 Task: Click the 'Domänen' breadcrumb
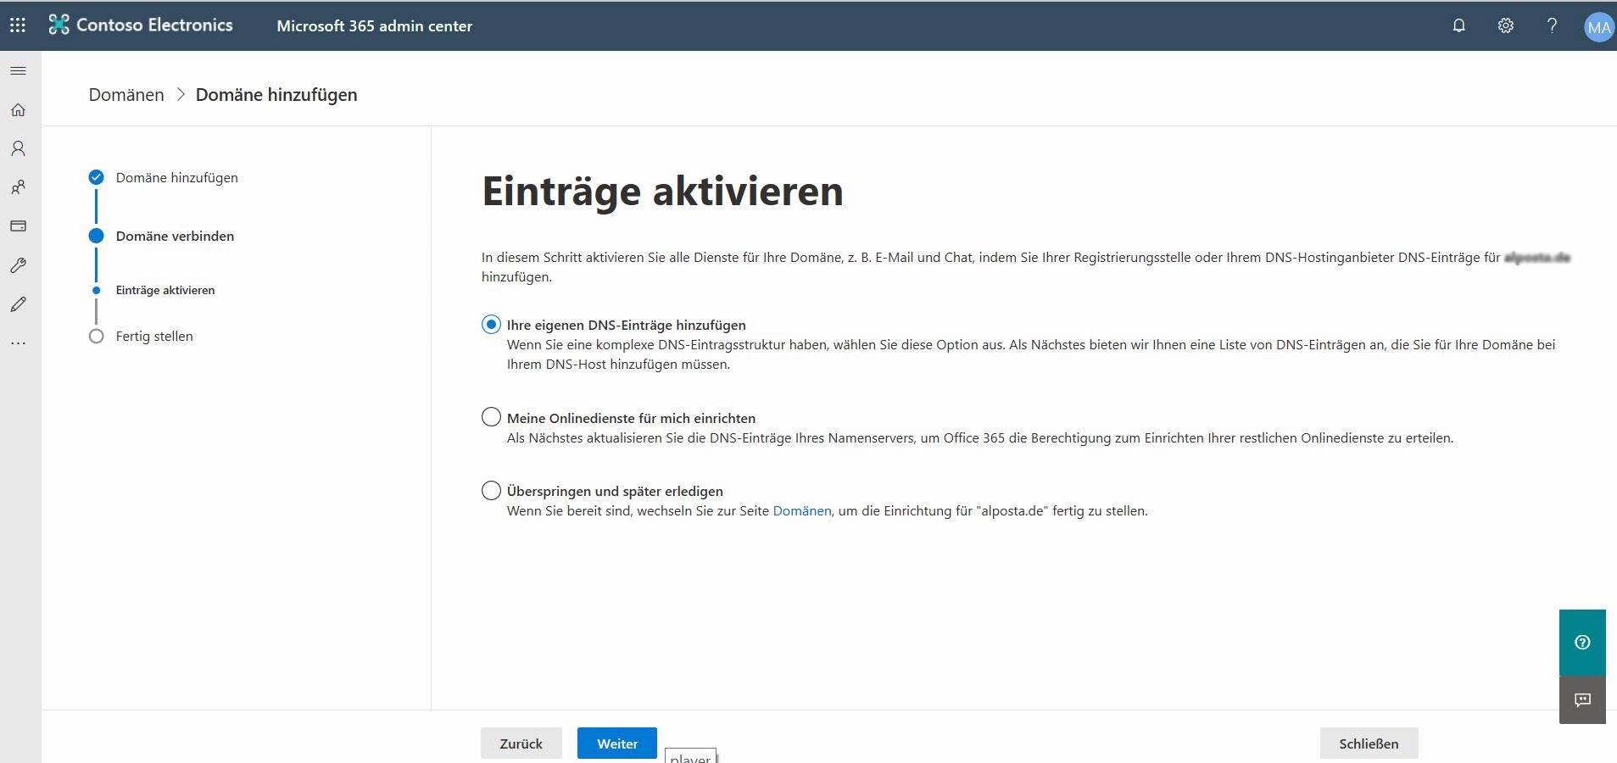(126, 95)
